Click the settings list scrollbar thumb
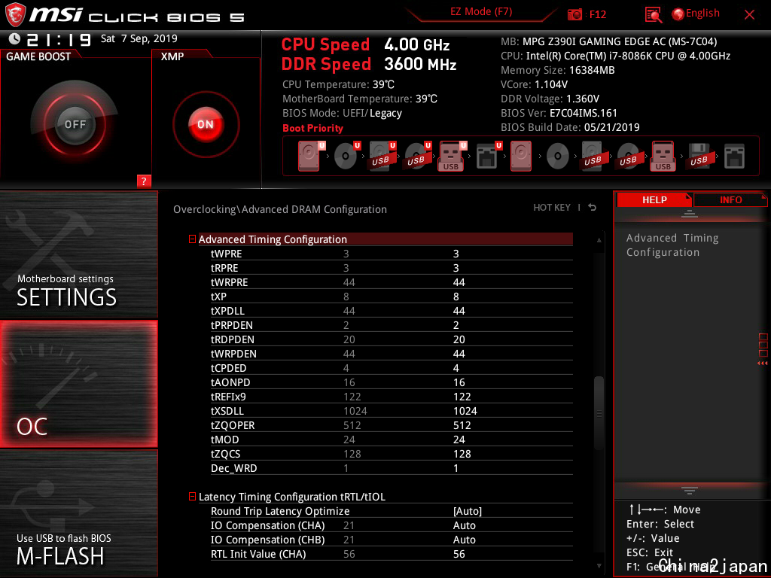771x578 pixels. [x=599, y=413]
